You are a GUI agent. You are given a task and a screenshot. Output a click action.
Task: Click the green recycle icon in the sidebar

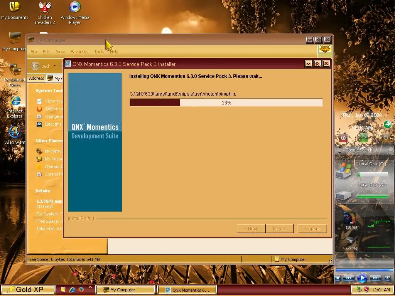pyautogui.click(x=363, y=138)
